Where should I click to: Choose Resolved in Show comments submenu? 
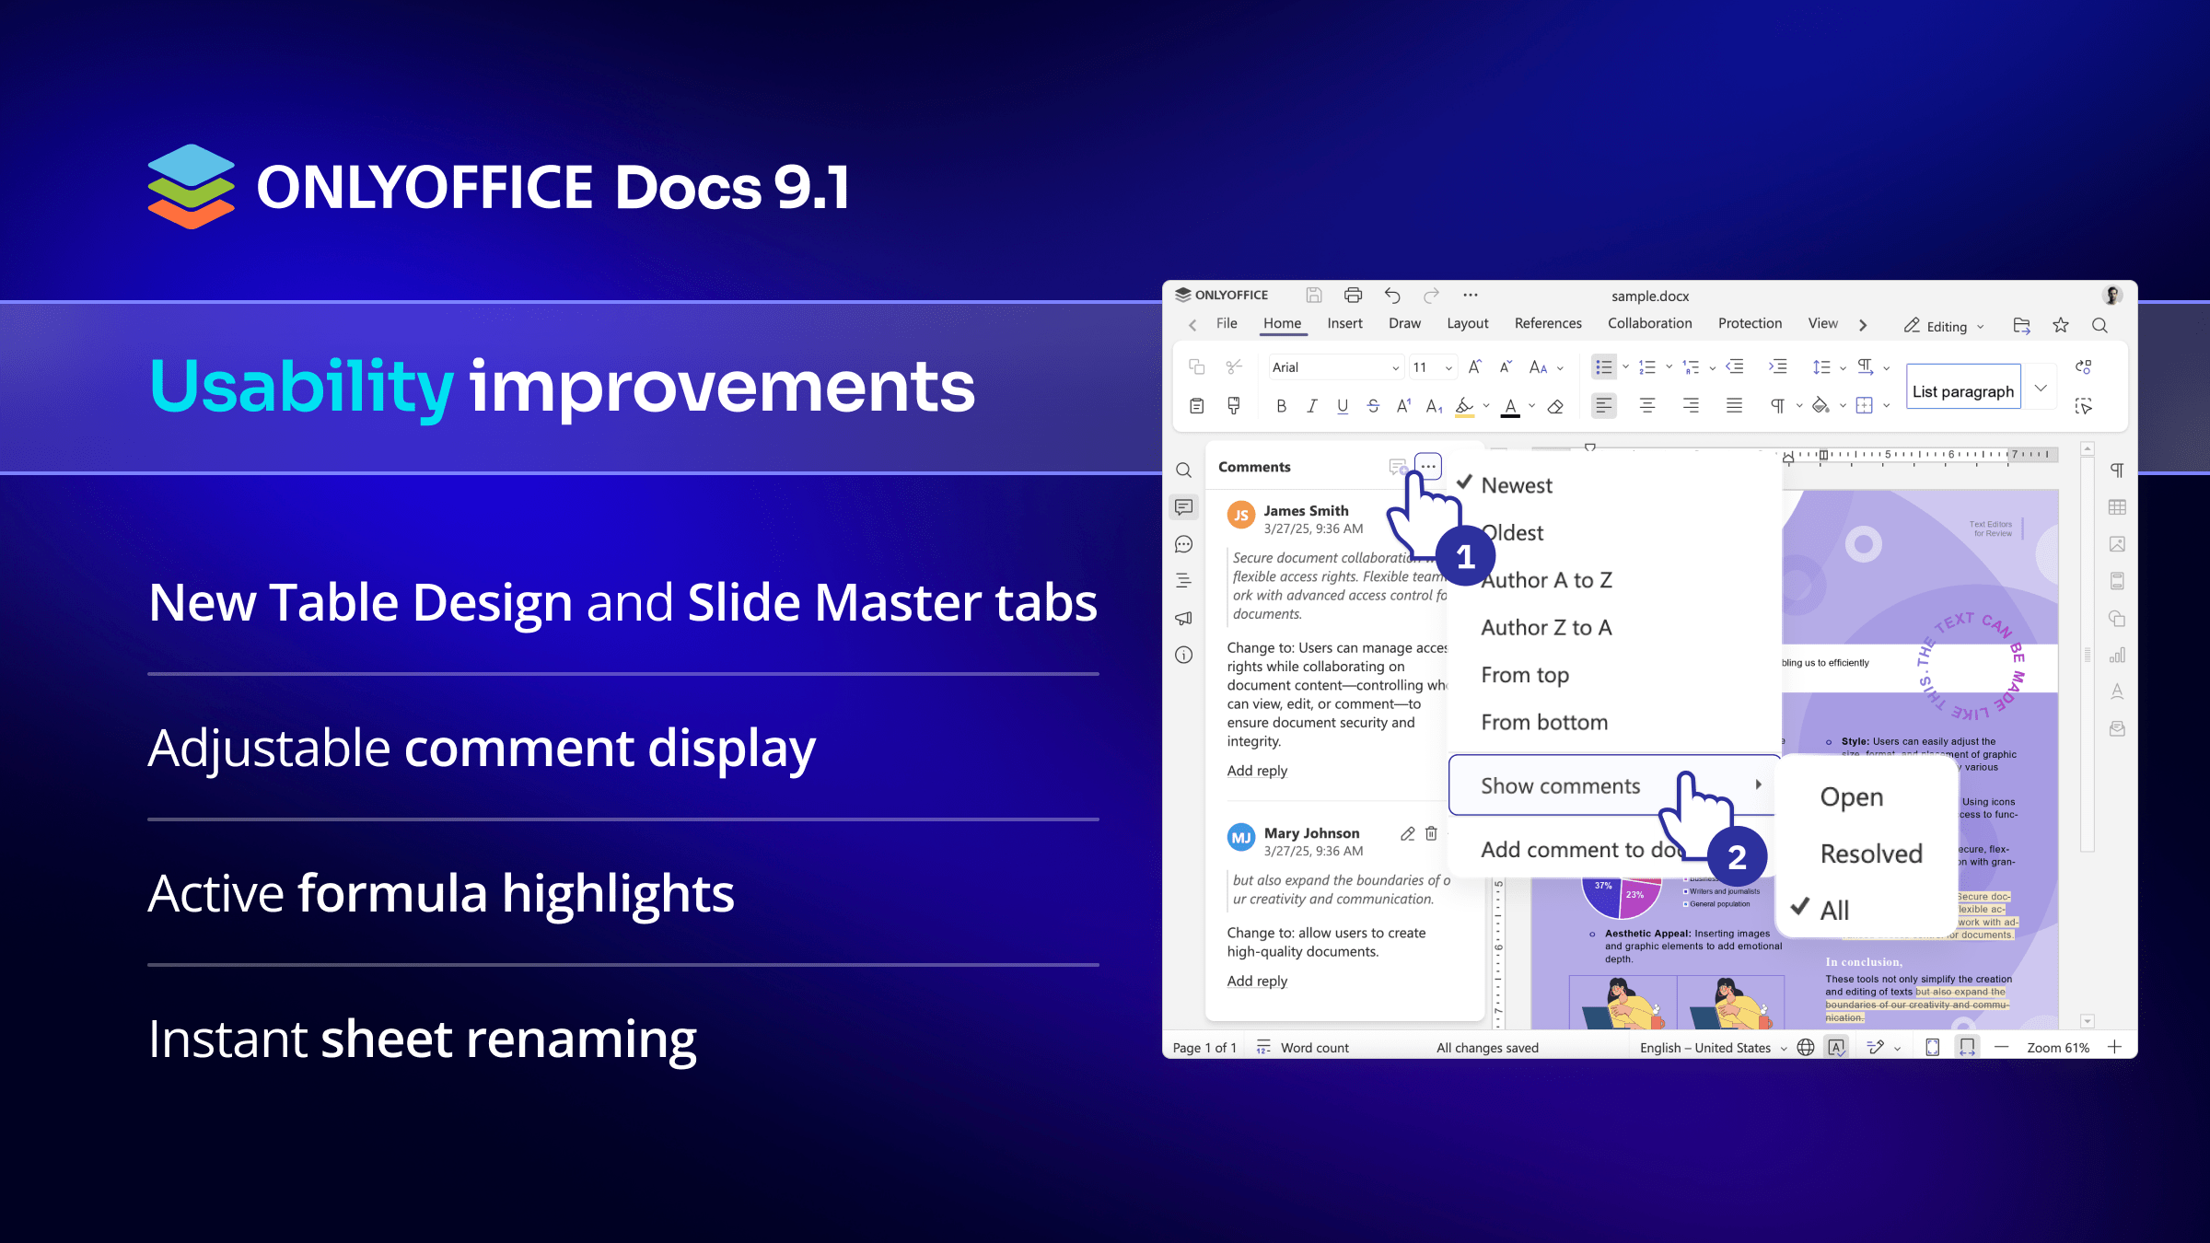click(1870, 854)
